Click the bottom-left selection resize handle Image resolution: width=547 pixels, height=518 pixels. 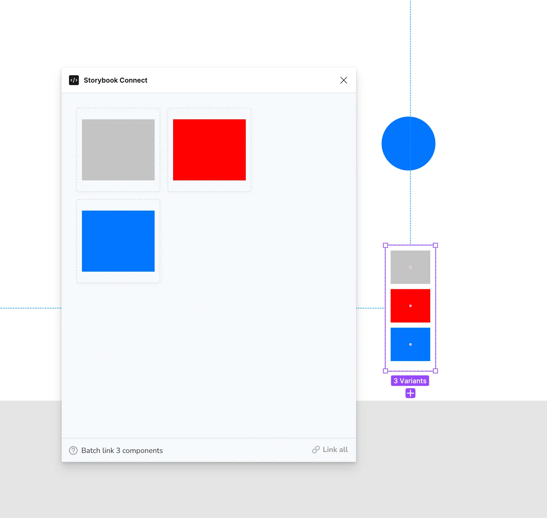[x=385, y=371]
